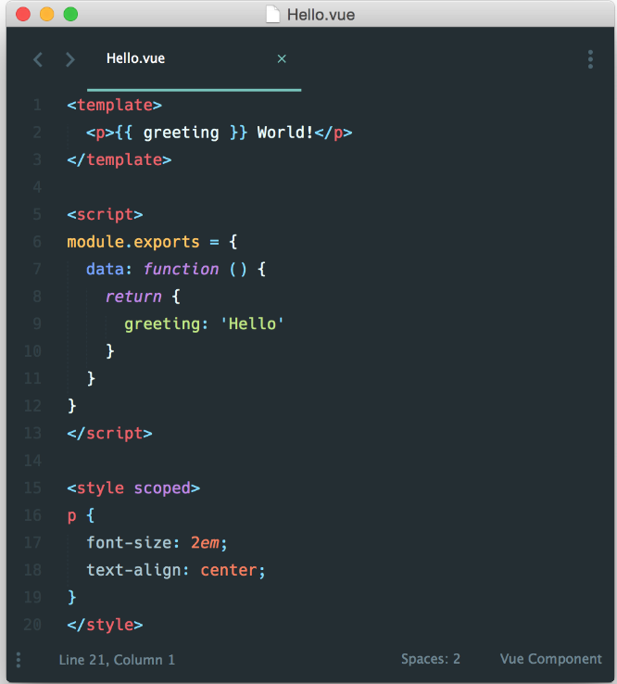Close the Hello.vue tab

click(x=282, y=58)
